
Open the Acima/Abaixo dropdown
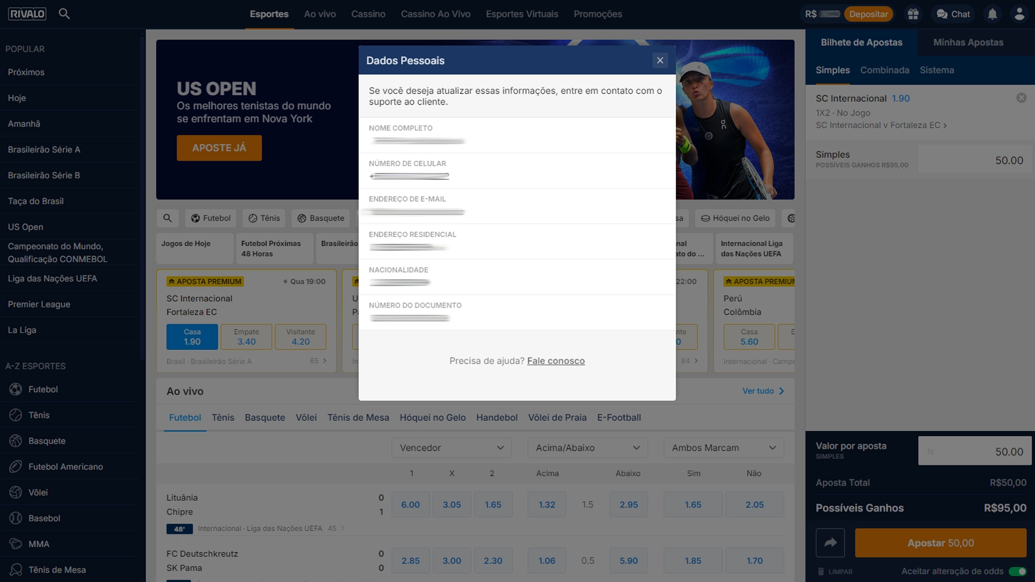click(x=588, y=448)
